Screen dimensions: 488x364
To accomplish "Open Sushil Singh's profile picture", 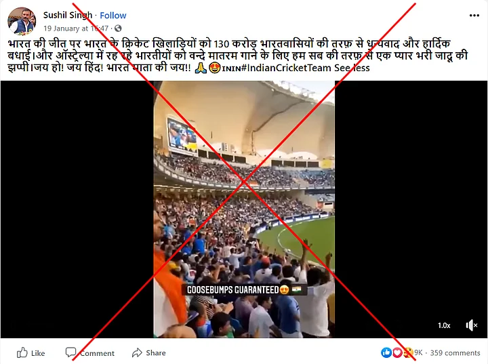I will [x=22, y=22].
